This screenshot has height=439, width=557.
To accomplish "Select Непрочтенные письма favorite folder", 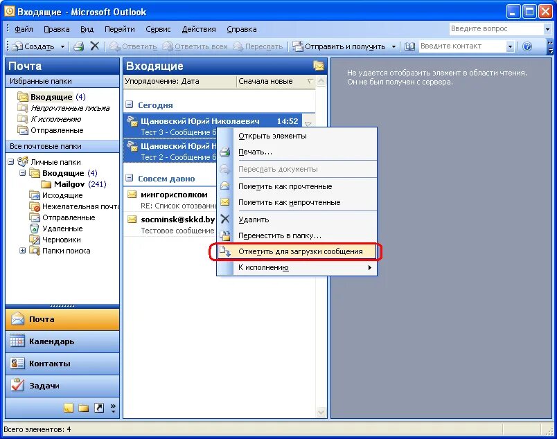I will (63, 108).
